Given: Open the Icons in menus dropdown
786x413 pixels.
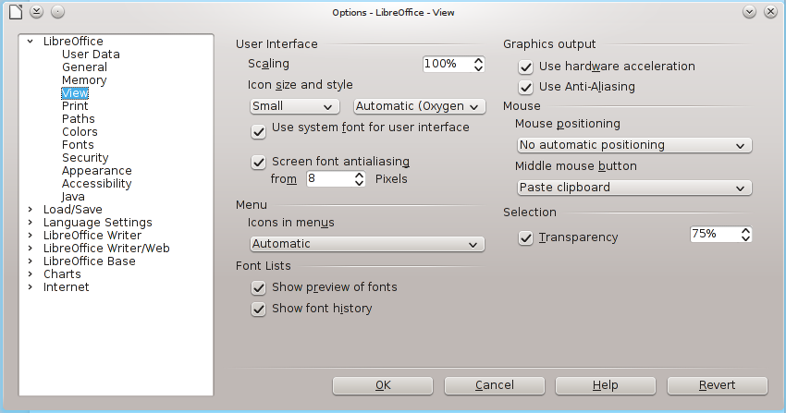Looking at the screenshot, I should [x=367, y=244].
